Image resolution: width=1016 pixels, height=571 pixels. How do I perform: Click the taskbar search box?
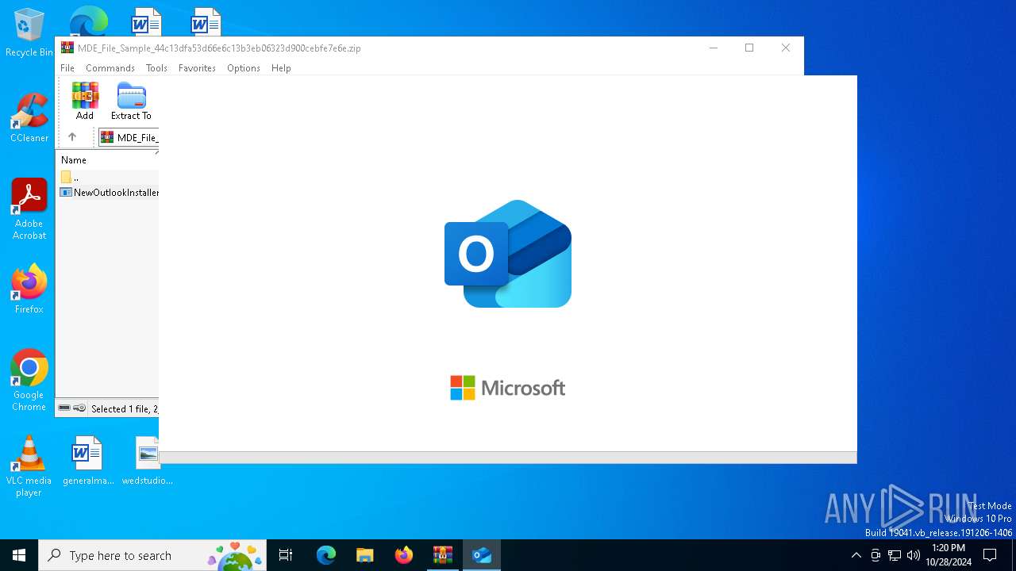[x=152, y=555]
